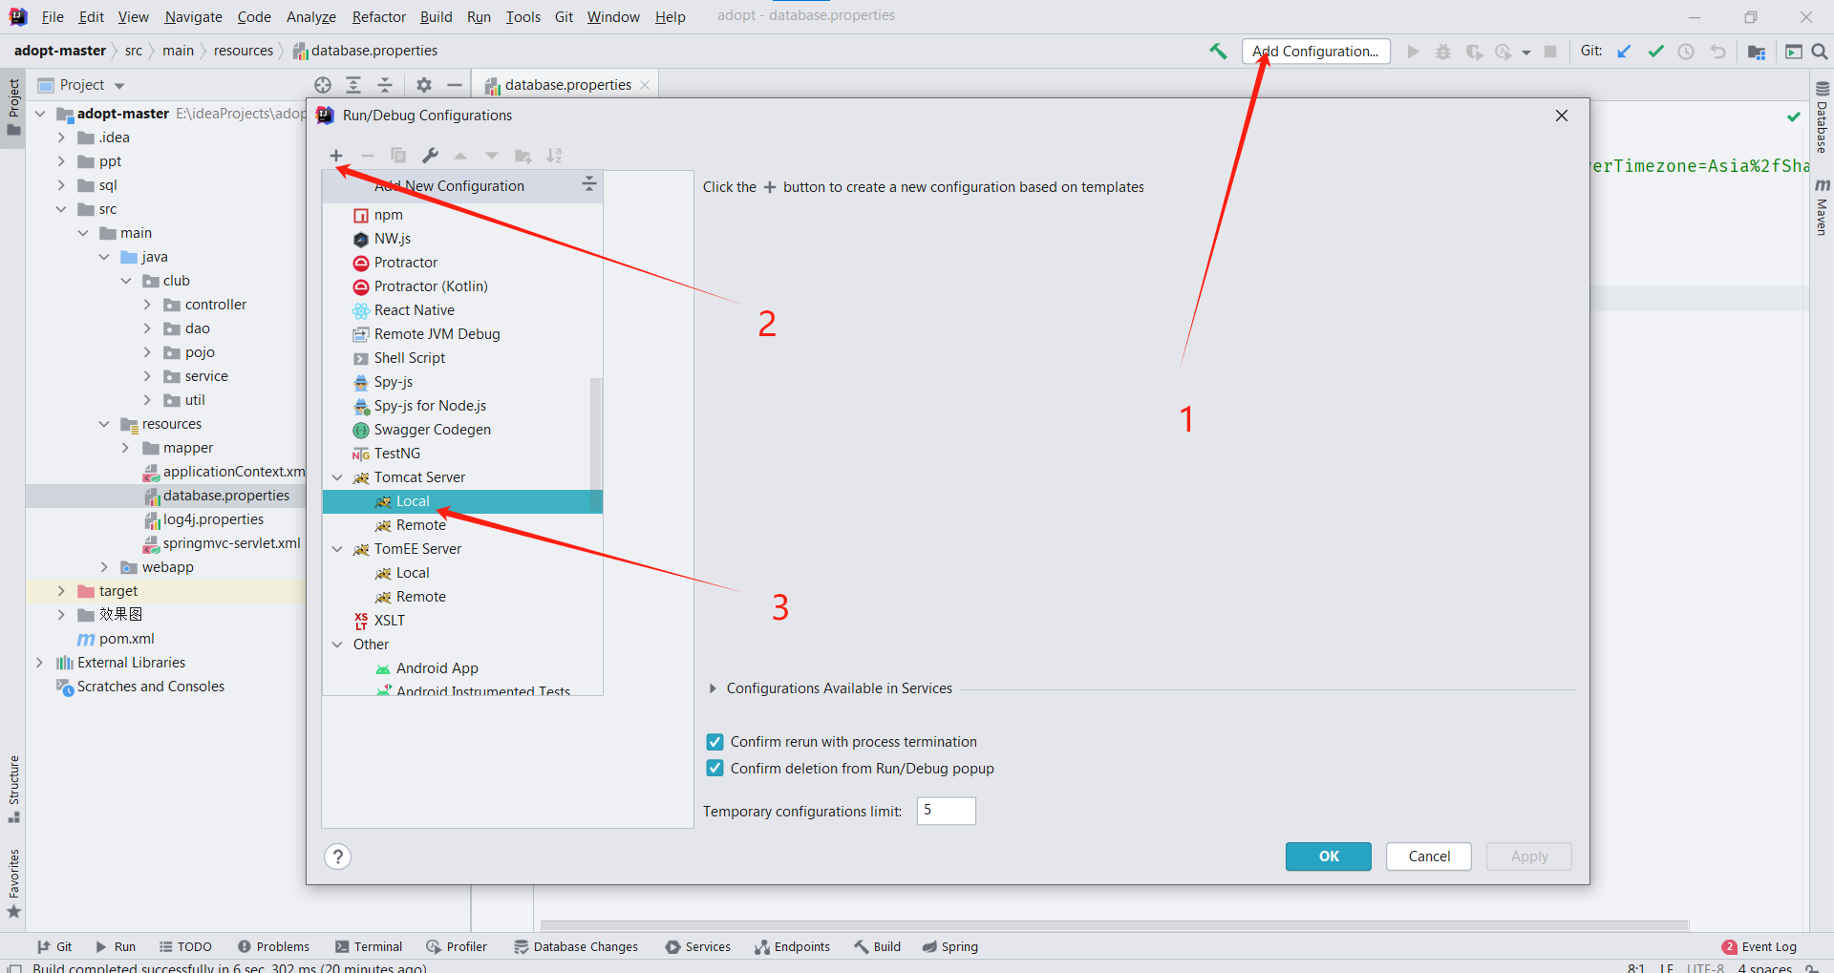Open the Maven tool window sidebar

[1822, 207]
